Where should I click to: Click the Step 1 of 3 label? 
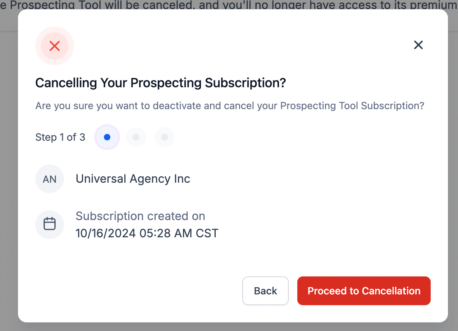[x=60, y=137]
